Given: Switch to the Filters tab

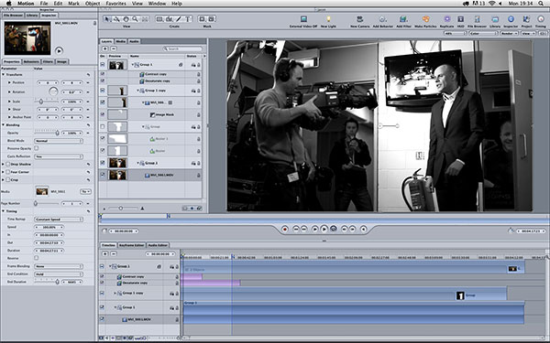Looking at the screenshot, I should point(48,61).
